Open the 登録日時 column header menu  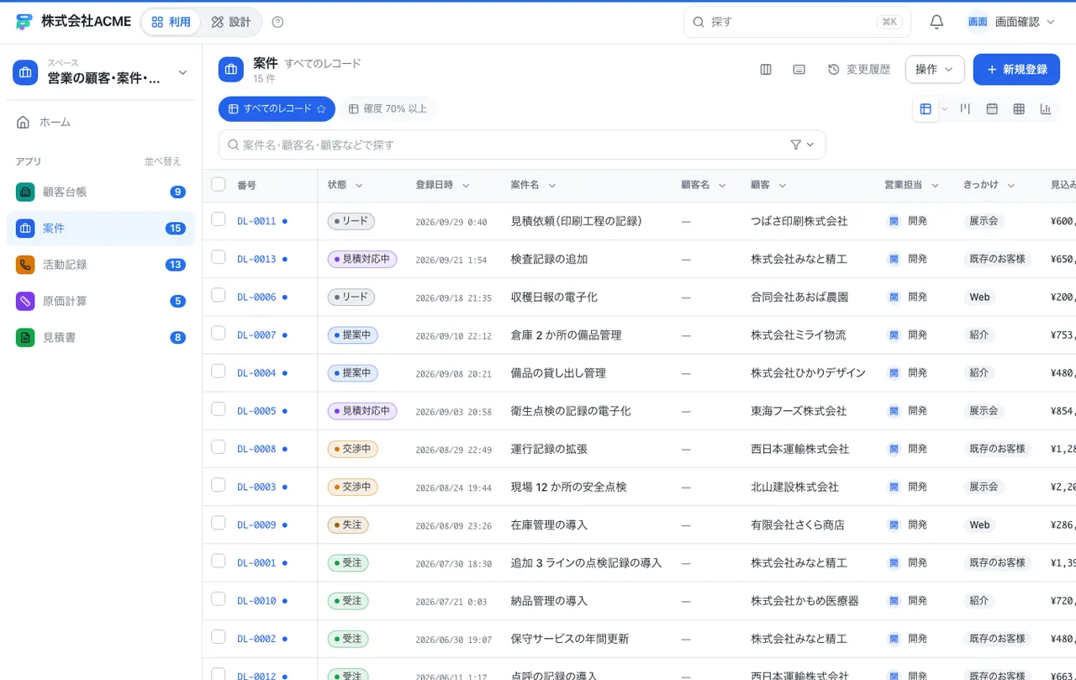coord(466,186)
